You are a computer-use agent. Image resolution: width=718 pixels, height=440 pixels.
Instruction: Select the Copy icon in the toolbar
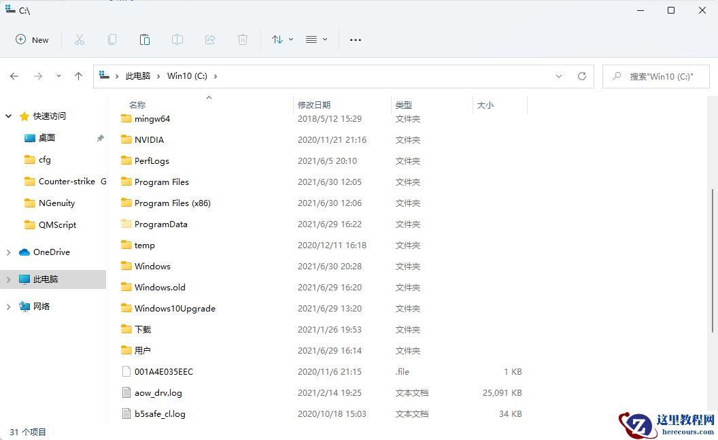point(112,39)
